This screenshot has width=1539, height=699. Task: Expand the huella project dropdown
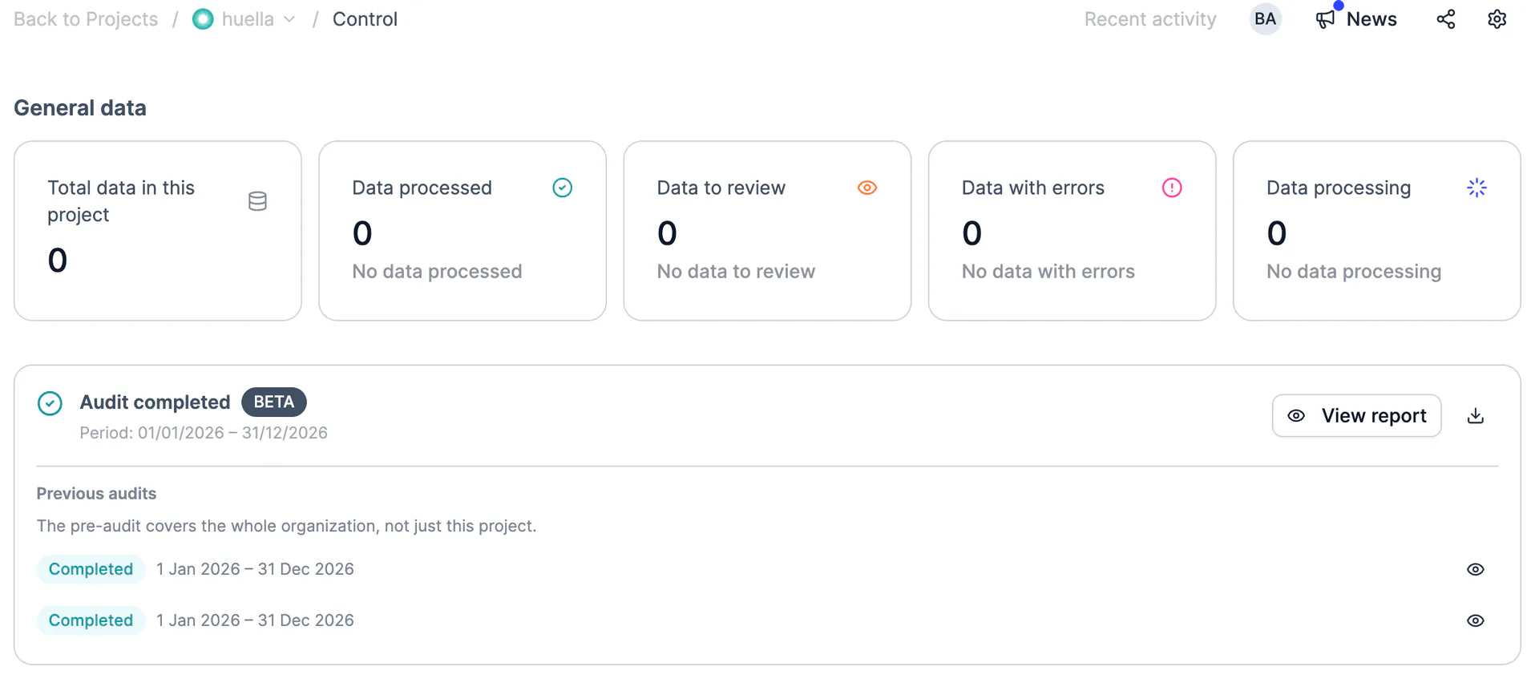[x=244, y=19]
